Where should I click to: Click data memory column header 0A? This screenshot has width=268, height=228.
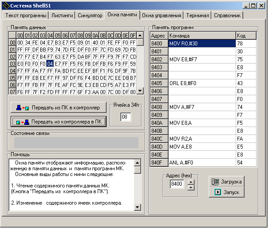(95, 35)
